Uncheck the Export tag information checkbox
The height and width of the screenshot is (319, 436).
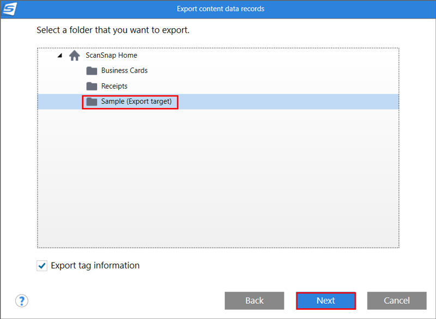(x=42, y=266)
